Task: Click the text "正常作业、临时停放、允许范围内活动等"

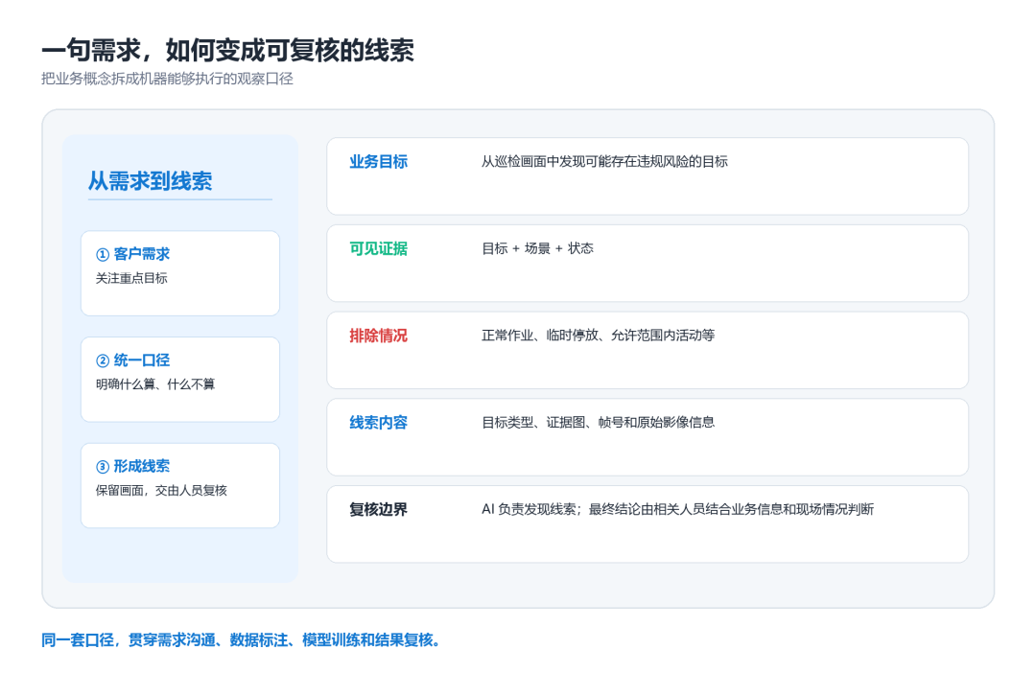Action: (x=598, y=336)
